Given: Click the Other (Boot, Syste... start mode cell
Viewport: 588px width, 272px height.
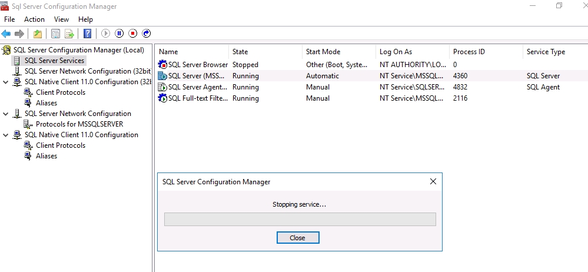Looking at the screenshot, I should coord(337,65).
